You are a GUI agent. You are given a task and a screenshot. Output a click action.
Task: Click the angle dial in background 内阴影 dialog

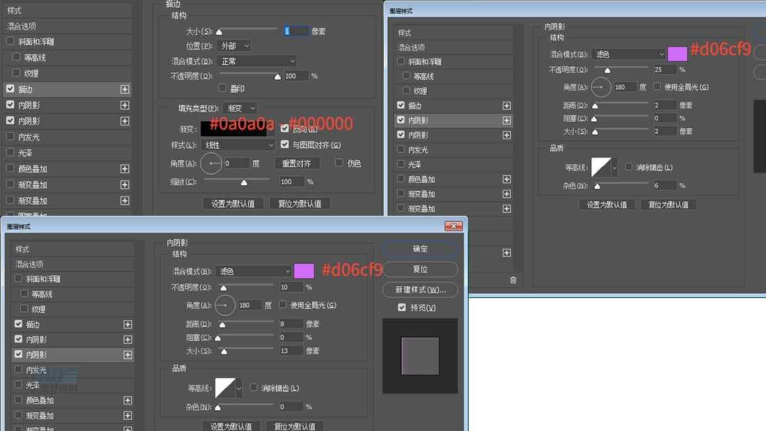600,87
